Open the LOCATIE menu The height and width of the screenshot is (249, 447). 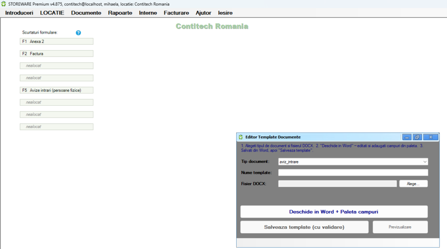coord(52,13)
